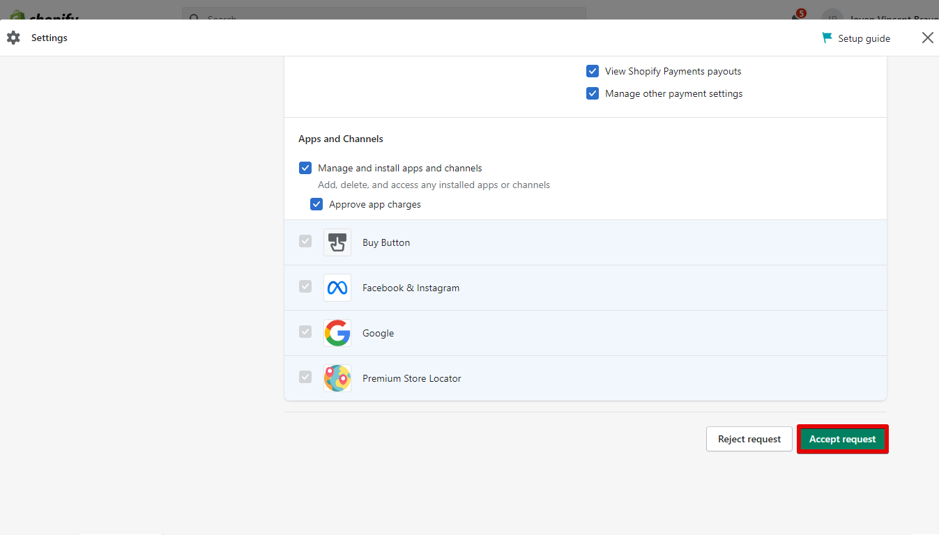This screenshot has width=939, height=535.
Task: Disable the Approve app charges checkbox
Action: click(x=316, y=203)
